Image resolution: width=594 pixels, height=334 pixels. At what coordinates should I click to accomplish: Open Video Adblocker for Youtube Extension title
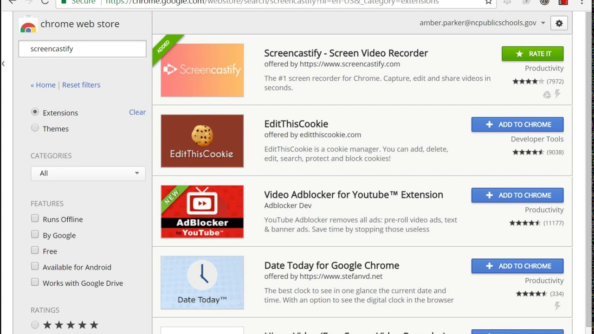(x=354, y=194)
